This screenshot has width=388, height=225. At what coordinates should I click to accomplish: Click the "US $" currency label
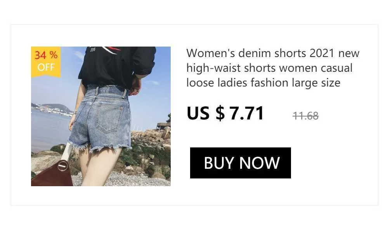[x=206, y=113]
